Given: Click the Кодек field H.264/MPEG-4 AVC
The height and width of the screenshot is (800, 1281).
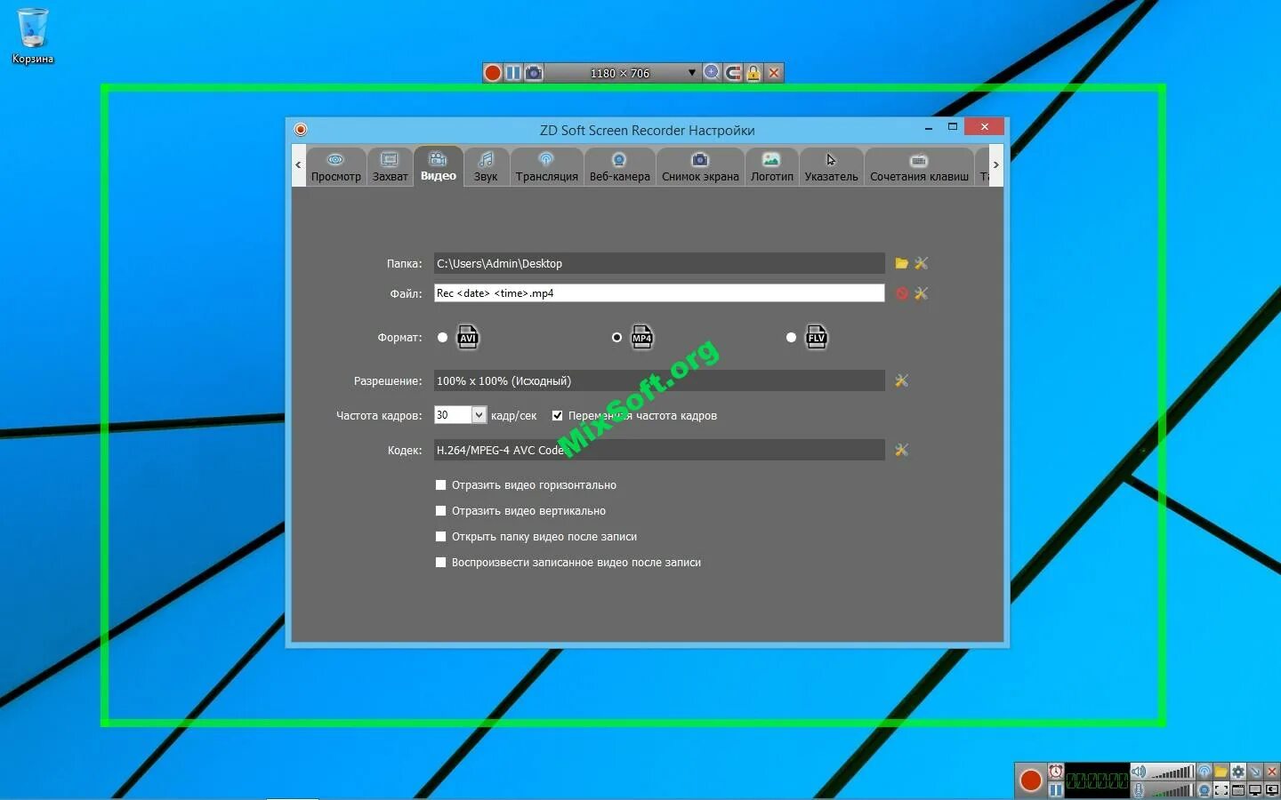Looking at the screenshot, I should [659, 450].
